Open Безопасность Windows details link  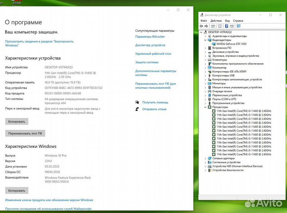pos(39,43)
